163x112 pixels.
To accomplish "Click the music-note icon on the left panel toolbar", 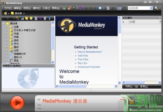I will pos(22,18).
